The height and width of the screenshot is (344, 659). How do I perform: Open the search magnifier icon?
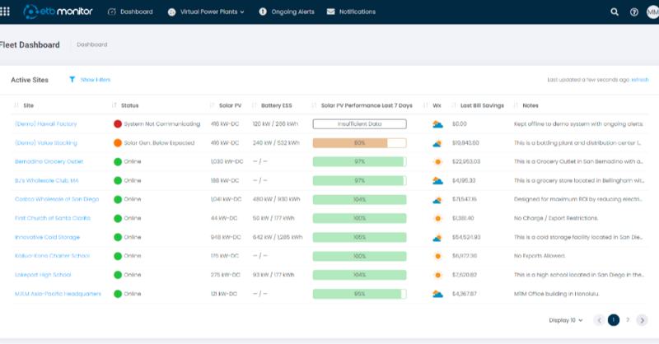[615, 12]
